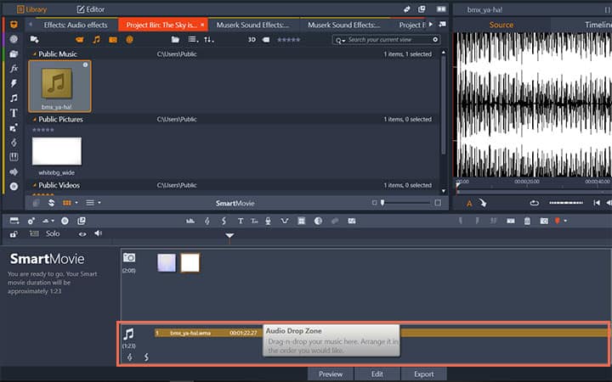The height and width of the screenshot is (382, 612).
Task: Toggle the track lock icon beside Solo
Action: pos(14,233)
